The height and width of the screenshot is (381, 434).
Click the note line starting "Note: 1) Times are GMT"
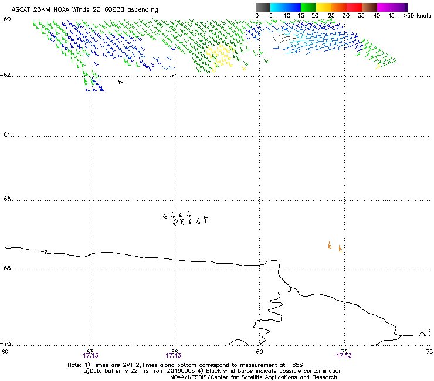click(185, 365)
